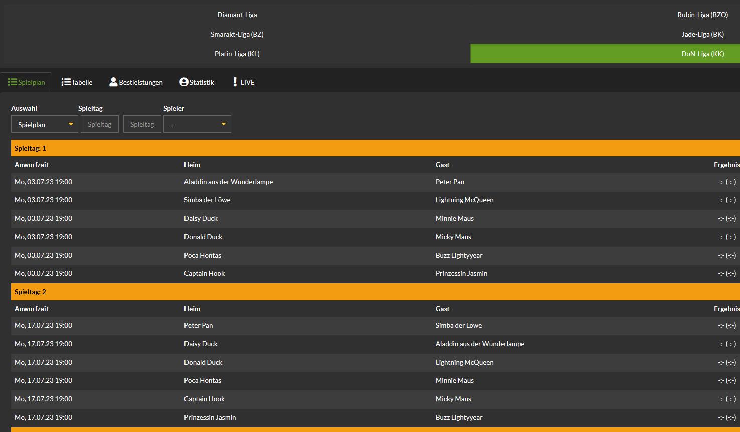Click the first Spieltag input field
This screenshot has width=740, height=432.
coord(100,125)
